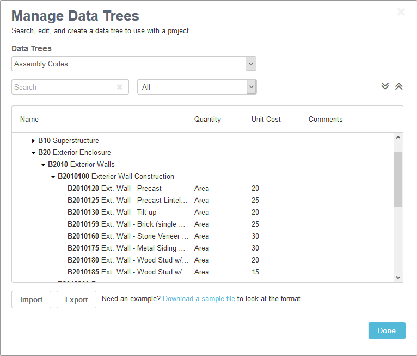The width and height of the screenshot is (417, 356).
Task: Expand all tree nodes double-chevron down icon
Action: pyautogui.click(x=385, y=86)
